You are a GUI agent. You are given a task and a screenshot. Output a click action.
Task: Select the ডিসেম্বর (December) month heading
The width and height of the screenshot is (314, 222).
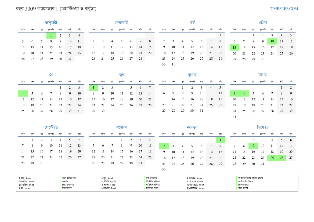tap(263, 127)
